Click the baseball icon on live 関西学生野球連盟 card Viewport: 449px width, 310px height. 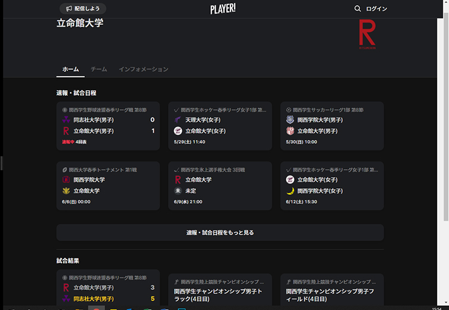65,110
